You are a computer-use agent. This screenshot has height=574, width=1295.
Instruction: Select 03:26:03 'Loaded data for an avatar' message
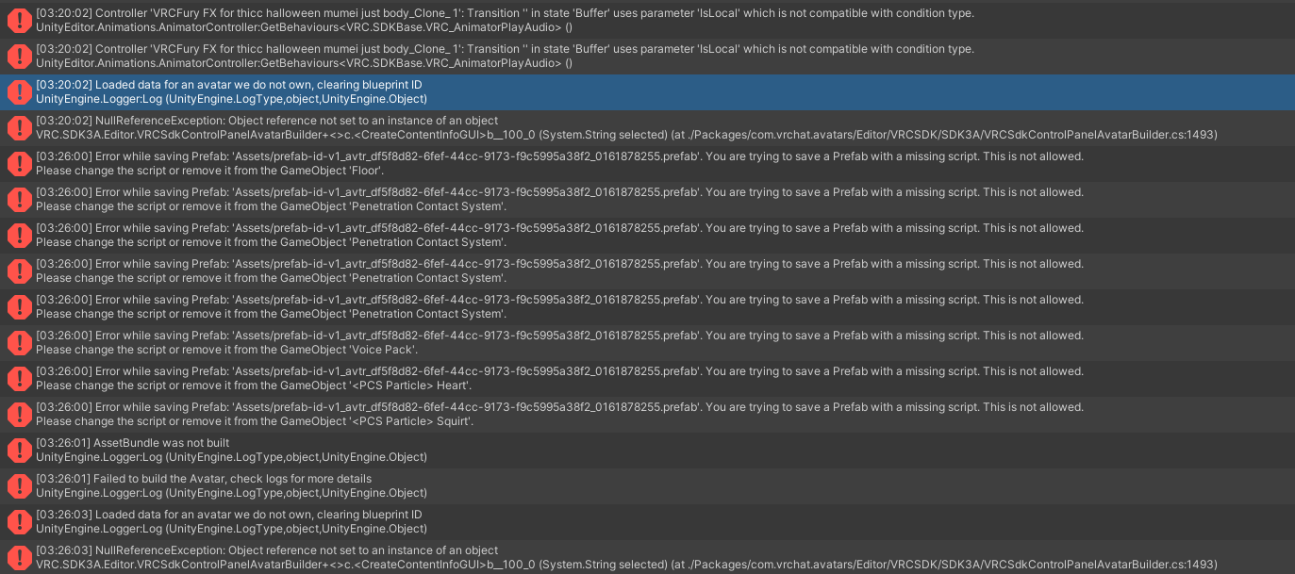tap(232, 521)
